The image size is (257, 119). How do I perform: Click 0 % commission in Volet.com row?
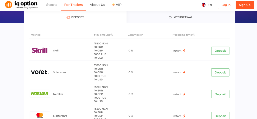pyautogui.click(x=131, y=72)
